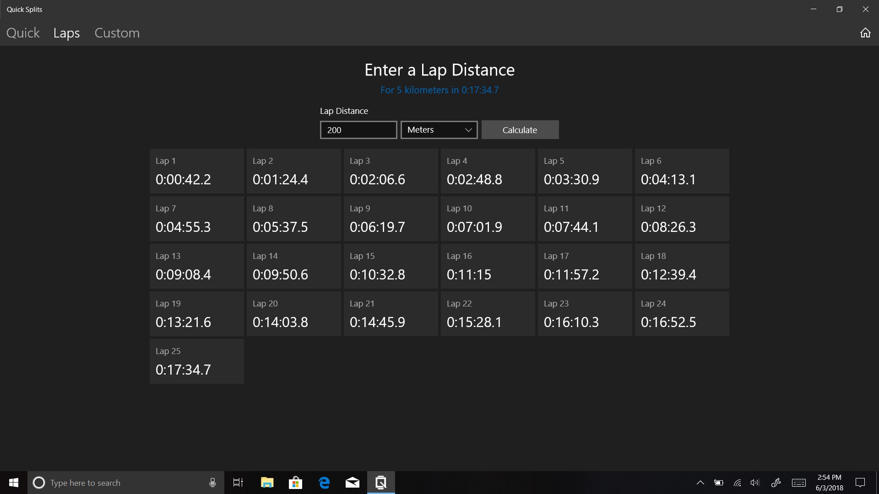Click the Cortana microphone icon
This screenshot has height=494, width=879.
[212, 483]
